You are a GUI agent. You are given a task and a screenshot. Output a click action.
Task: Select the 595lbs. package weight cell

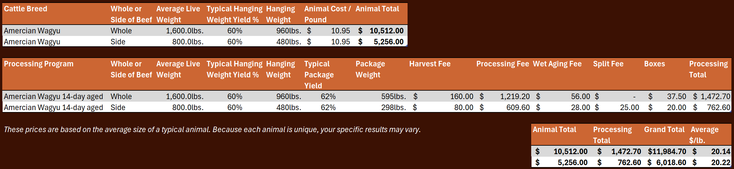pyautogui.click(x=393, y=96)
